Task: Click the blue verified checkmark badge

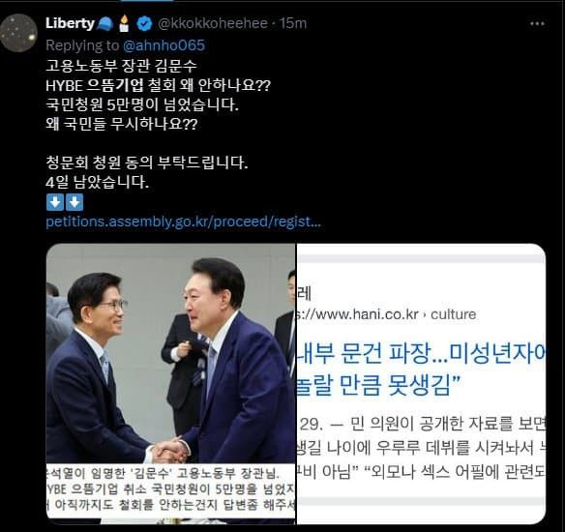Action: (144, 24)
